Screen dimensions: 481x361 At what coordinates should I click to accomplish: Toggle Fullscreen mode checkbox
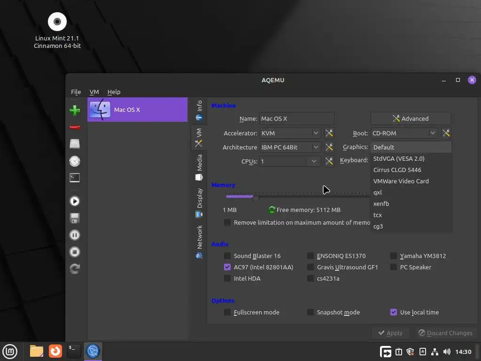click(227, 312)
